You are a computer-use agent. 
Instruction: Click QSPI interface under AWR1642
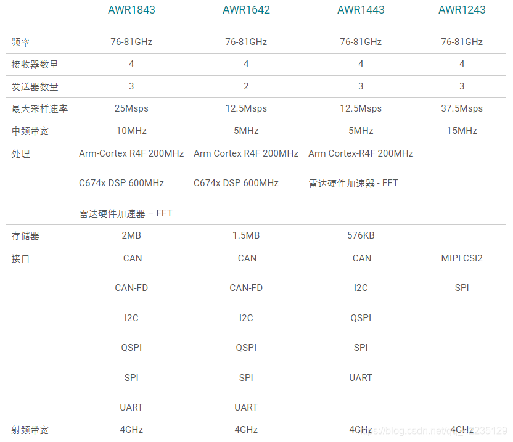pos(246,347)
